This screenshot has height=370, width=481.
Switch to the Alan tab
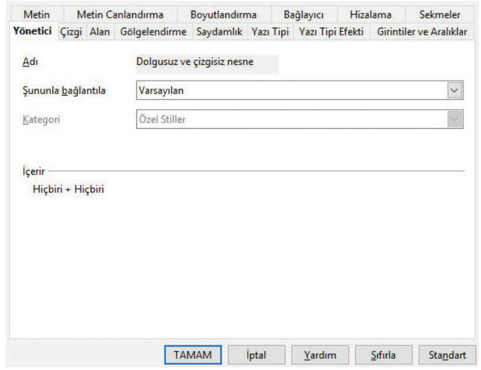[x=100, y=33]
